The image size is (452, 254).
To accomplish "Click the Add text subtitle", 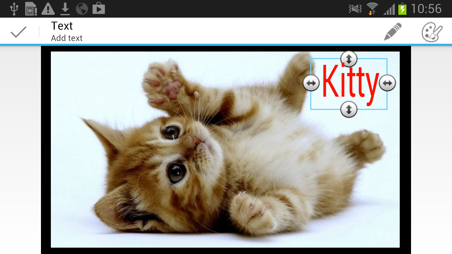I will [x=67, y=38].
